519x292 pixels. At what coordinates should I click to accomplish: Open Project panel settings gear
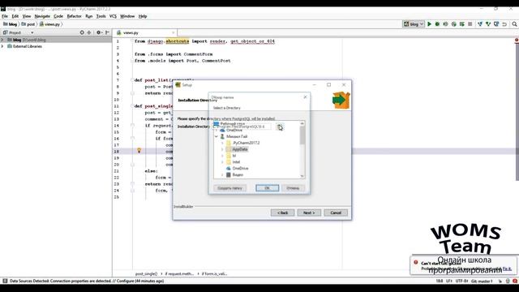point(99,32)
